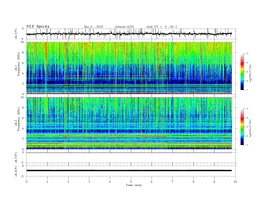This screenshot has width=265, height=204.
Task: Click the '-7' value on ch.1 color bar
Action: [x=247, y=90]
